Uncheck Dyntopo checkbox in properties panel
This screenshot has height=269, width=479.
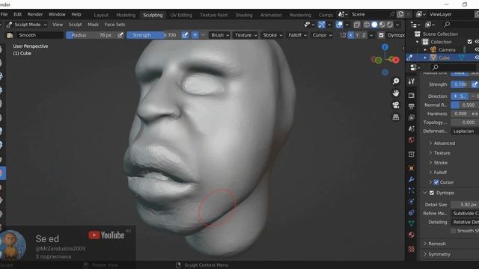pos(432,193)
